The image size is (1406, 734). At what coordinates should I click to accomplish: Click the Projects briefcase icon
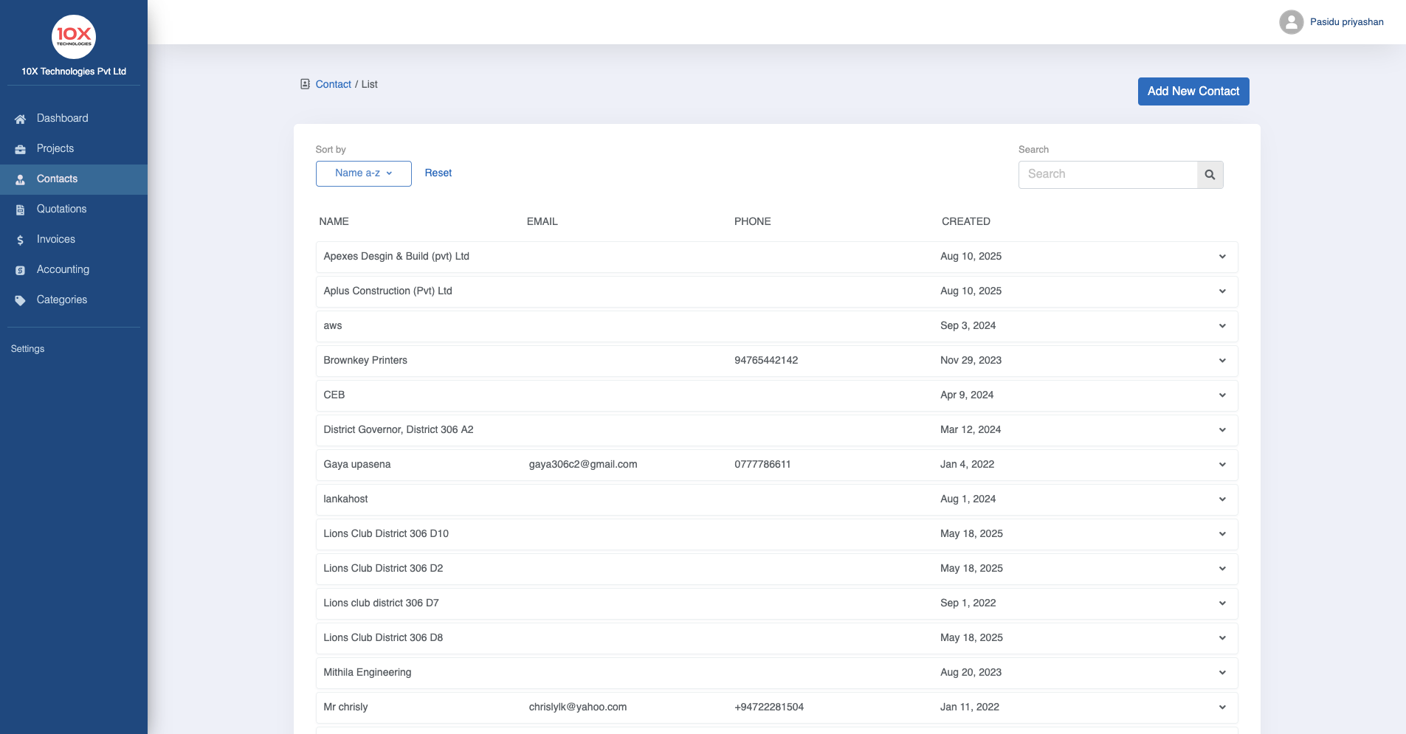[19, 148]
